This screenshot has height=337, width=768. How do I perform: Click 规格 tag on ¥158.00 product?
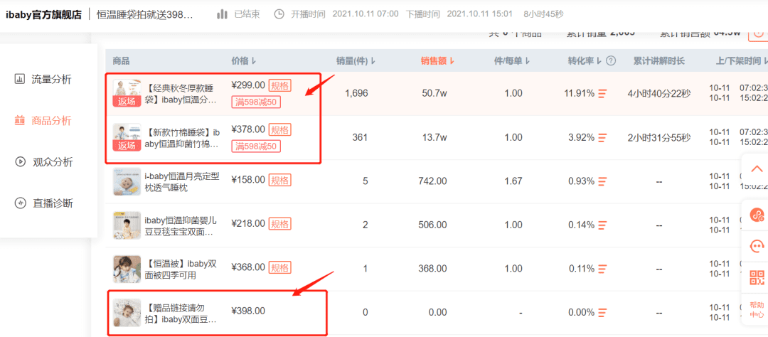pos(280,181)
